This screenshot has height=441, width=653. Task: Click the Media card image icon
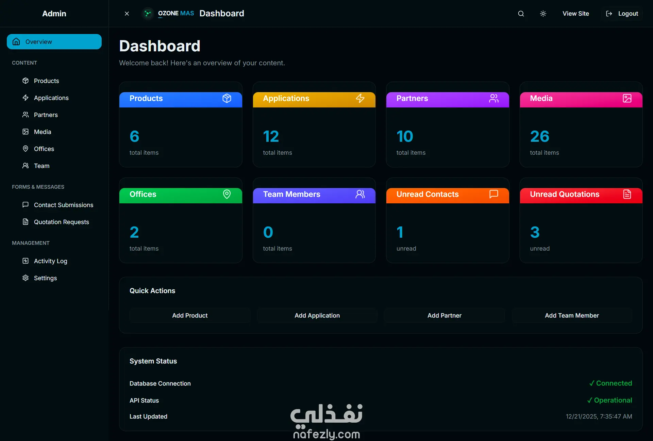click(627, 98)
